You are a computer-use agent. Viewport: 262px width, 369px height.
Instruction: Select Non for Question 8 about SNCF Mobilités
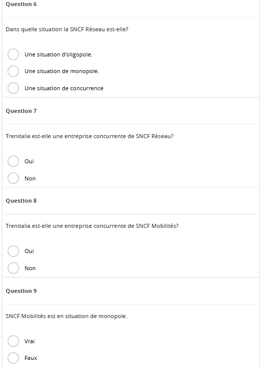click(x=13, y=268)
